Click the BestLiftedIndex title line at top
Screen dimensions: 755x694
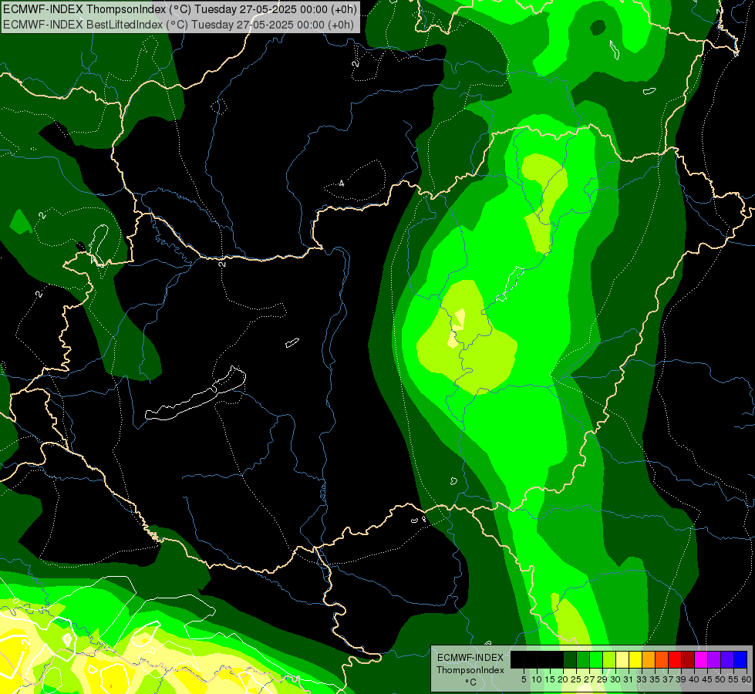pyautogui.click(x=179, y=25)
